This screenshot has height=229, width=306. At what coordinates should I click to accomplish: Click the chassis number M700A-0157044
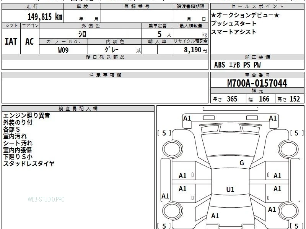[x=257, y=83]
